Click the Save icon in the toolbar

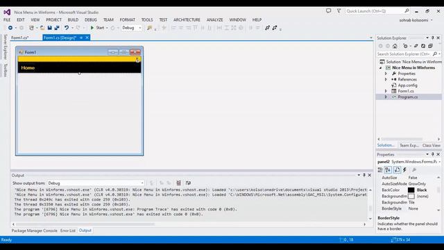49,28
